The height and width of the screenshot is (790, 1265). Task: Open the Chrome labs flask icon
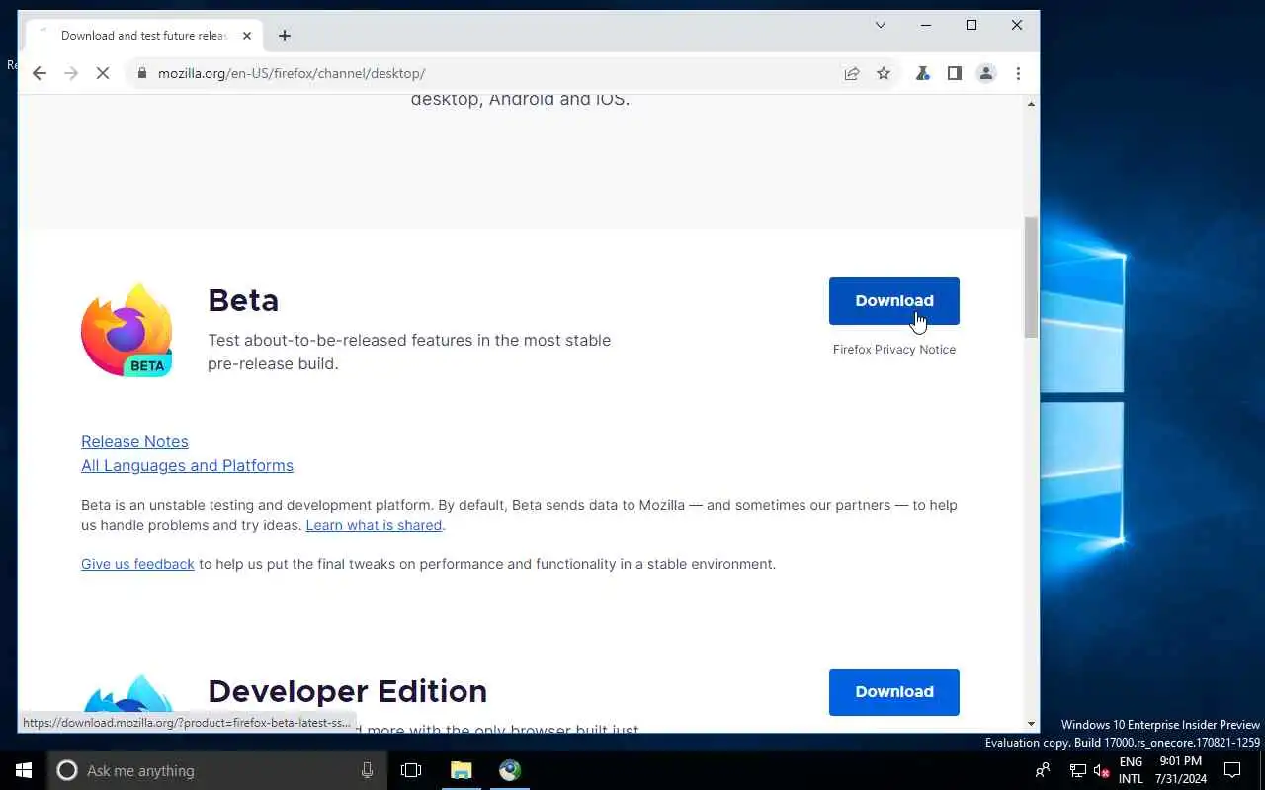[923, 73]
